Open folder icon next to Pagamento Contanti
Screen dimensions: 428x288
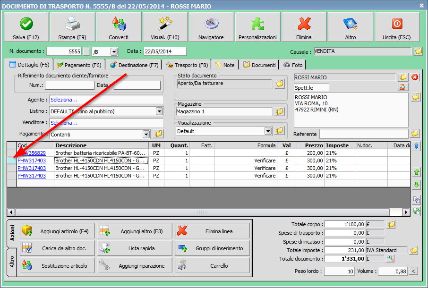click(x=158, y=134)
